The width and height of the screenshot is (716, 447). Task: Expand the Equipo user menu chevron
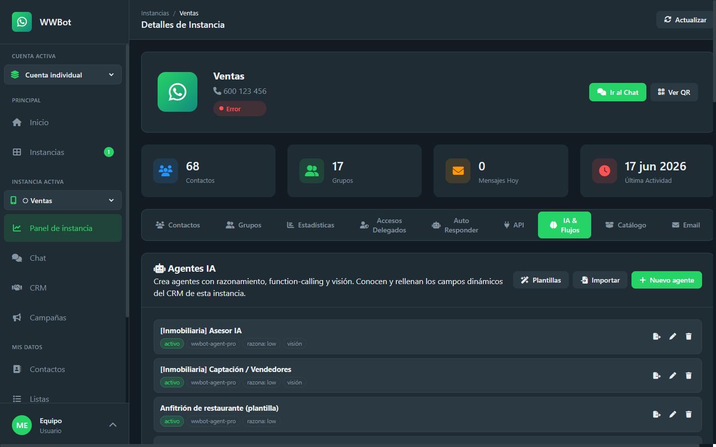pyautogui.click(x=113, y=425)
